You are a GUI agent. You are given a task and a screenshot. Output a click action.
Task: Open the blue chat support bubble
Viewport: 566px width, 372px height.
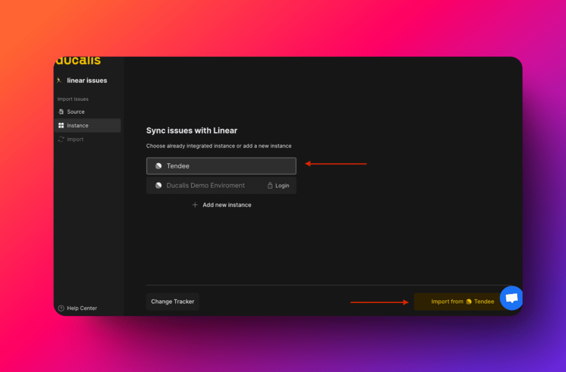coord(511,298)
